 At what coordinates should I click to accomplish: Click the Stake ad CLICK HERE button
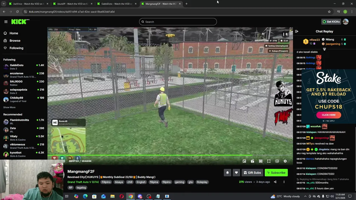click(x=328, y=115)
